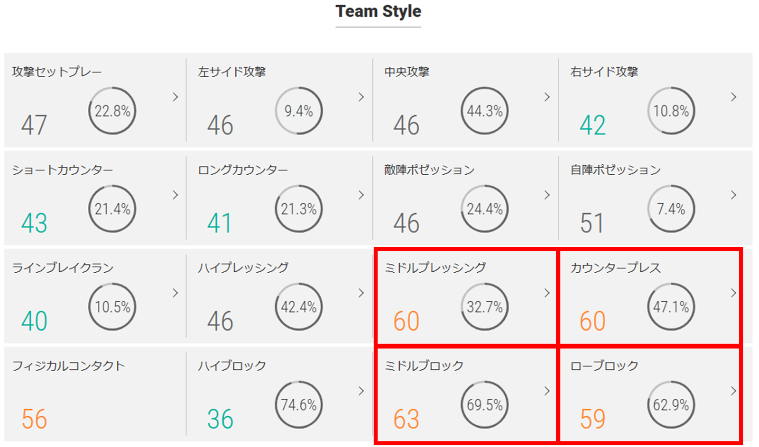This screenshot has height=447, width=759.
Task: Click the 44.3% ring indicator
Action: (485, 111)
